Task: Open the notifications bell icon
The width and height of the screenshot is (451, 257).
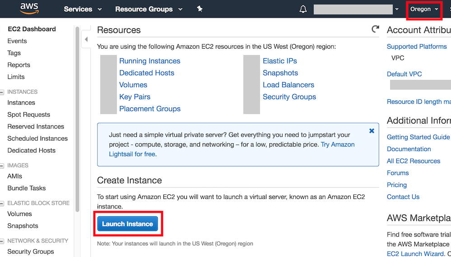Action: (x=303, y=9)
